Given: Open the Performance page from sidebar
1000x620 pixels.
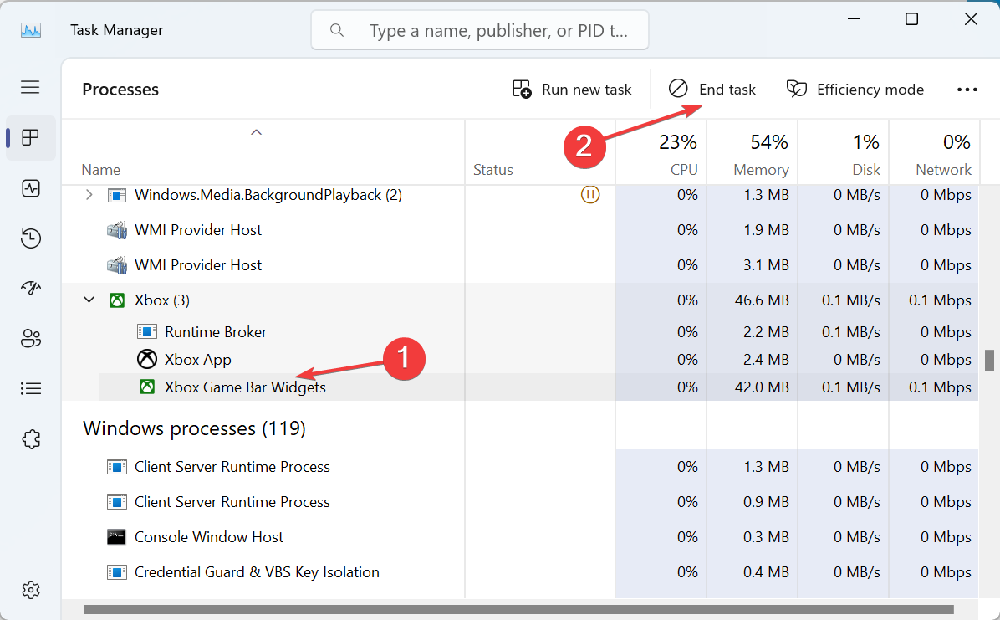Looking at the screenshot, I should (x=31, y=188).
